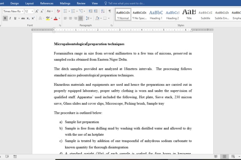Open font color dropdown arrow
This screenshot has width=241, height=160.
[x=59, y=19]
